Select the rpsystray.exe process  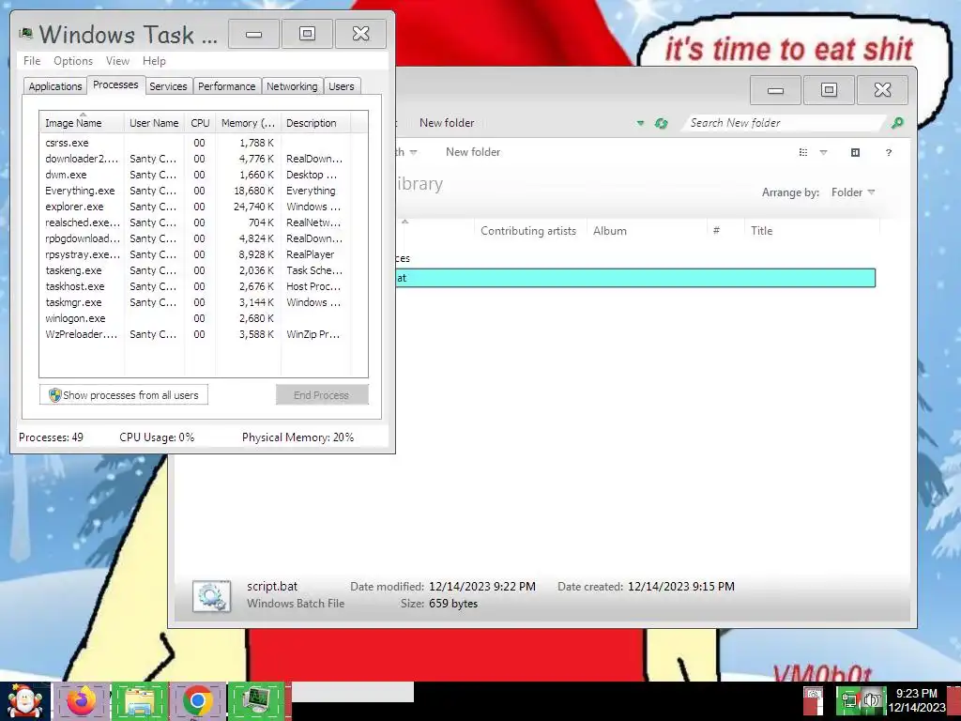(195, 253)
